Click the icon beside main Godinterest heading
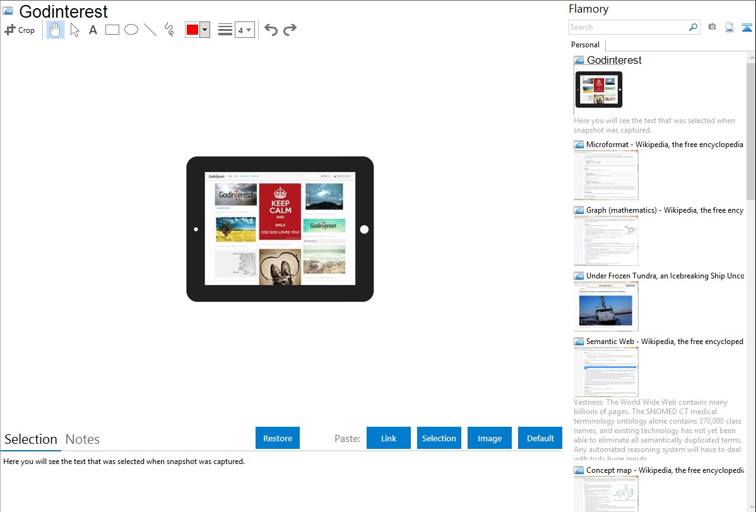756x512 pixels. [x=8, y=11]
